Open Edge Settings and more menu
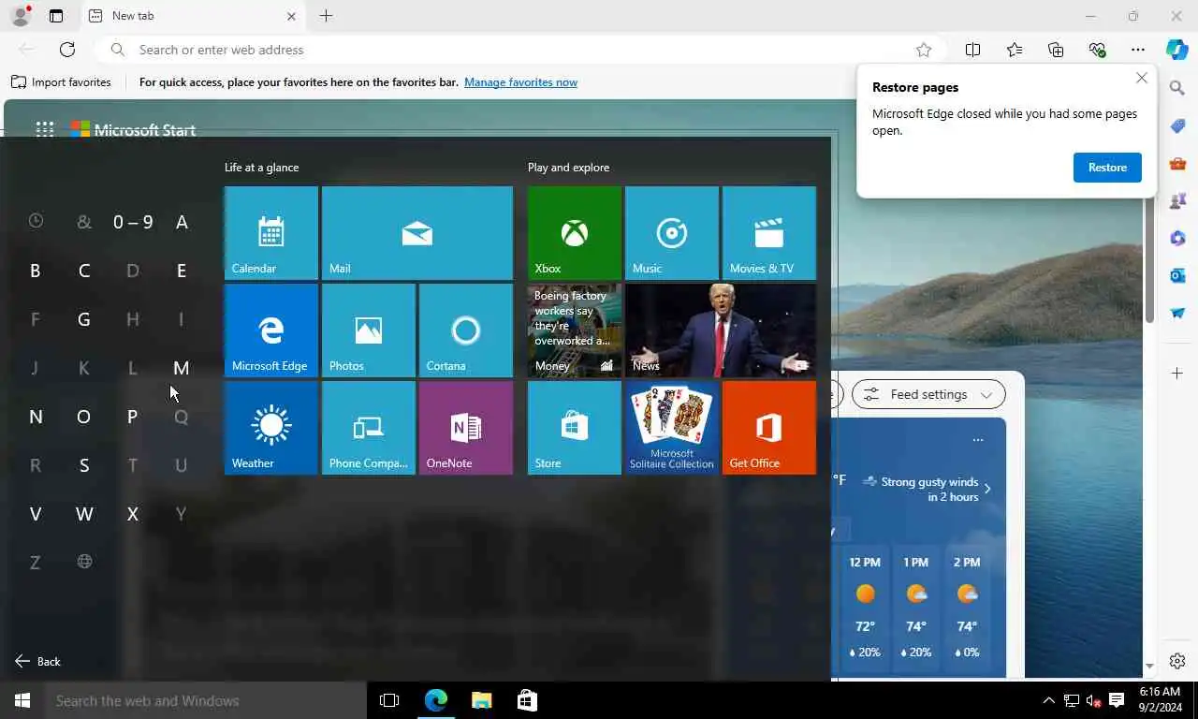Viewport: 1198px width, 719px height. pyautogui.click(x=1138, y=50)
